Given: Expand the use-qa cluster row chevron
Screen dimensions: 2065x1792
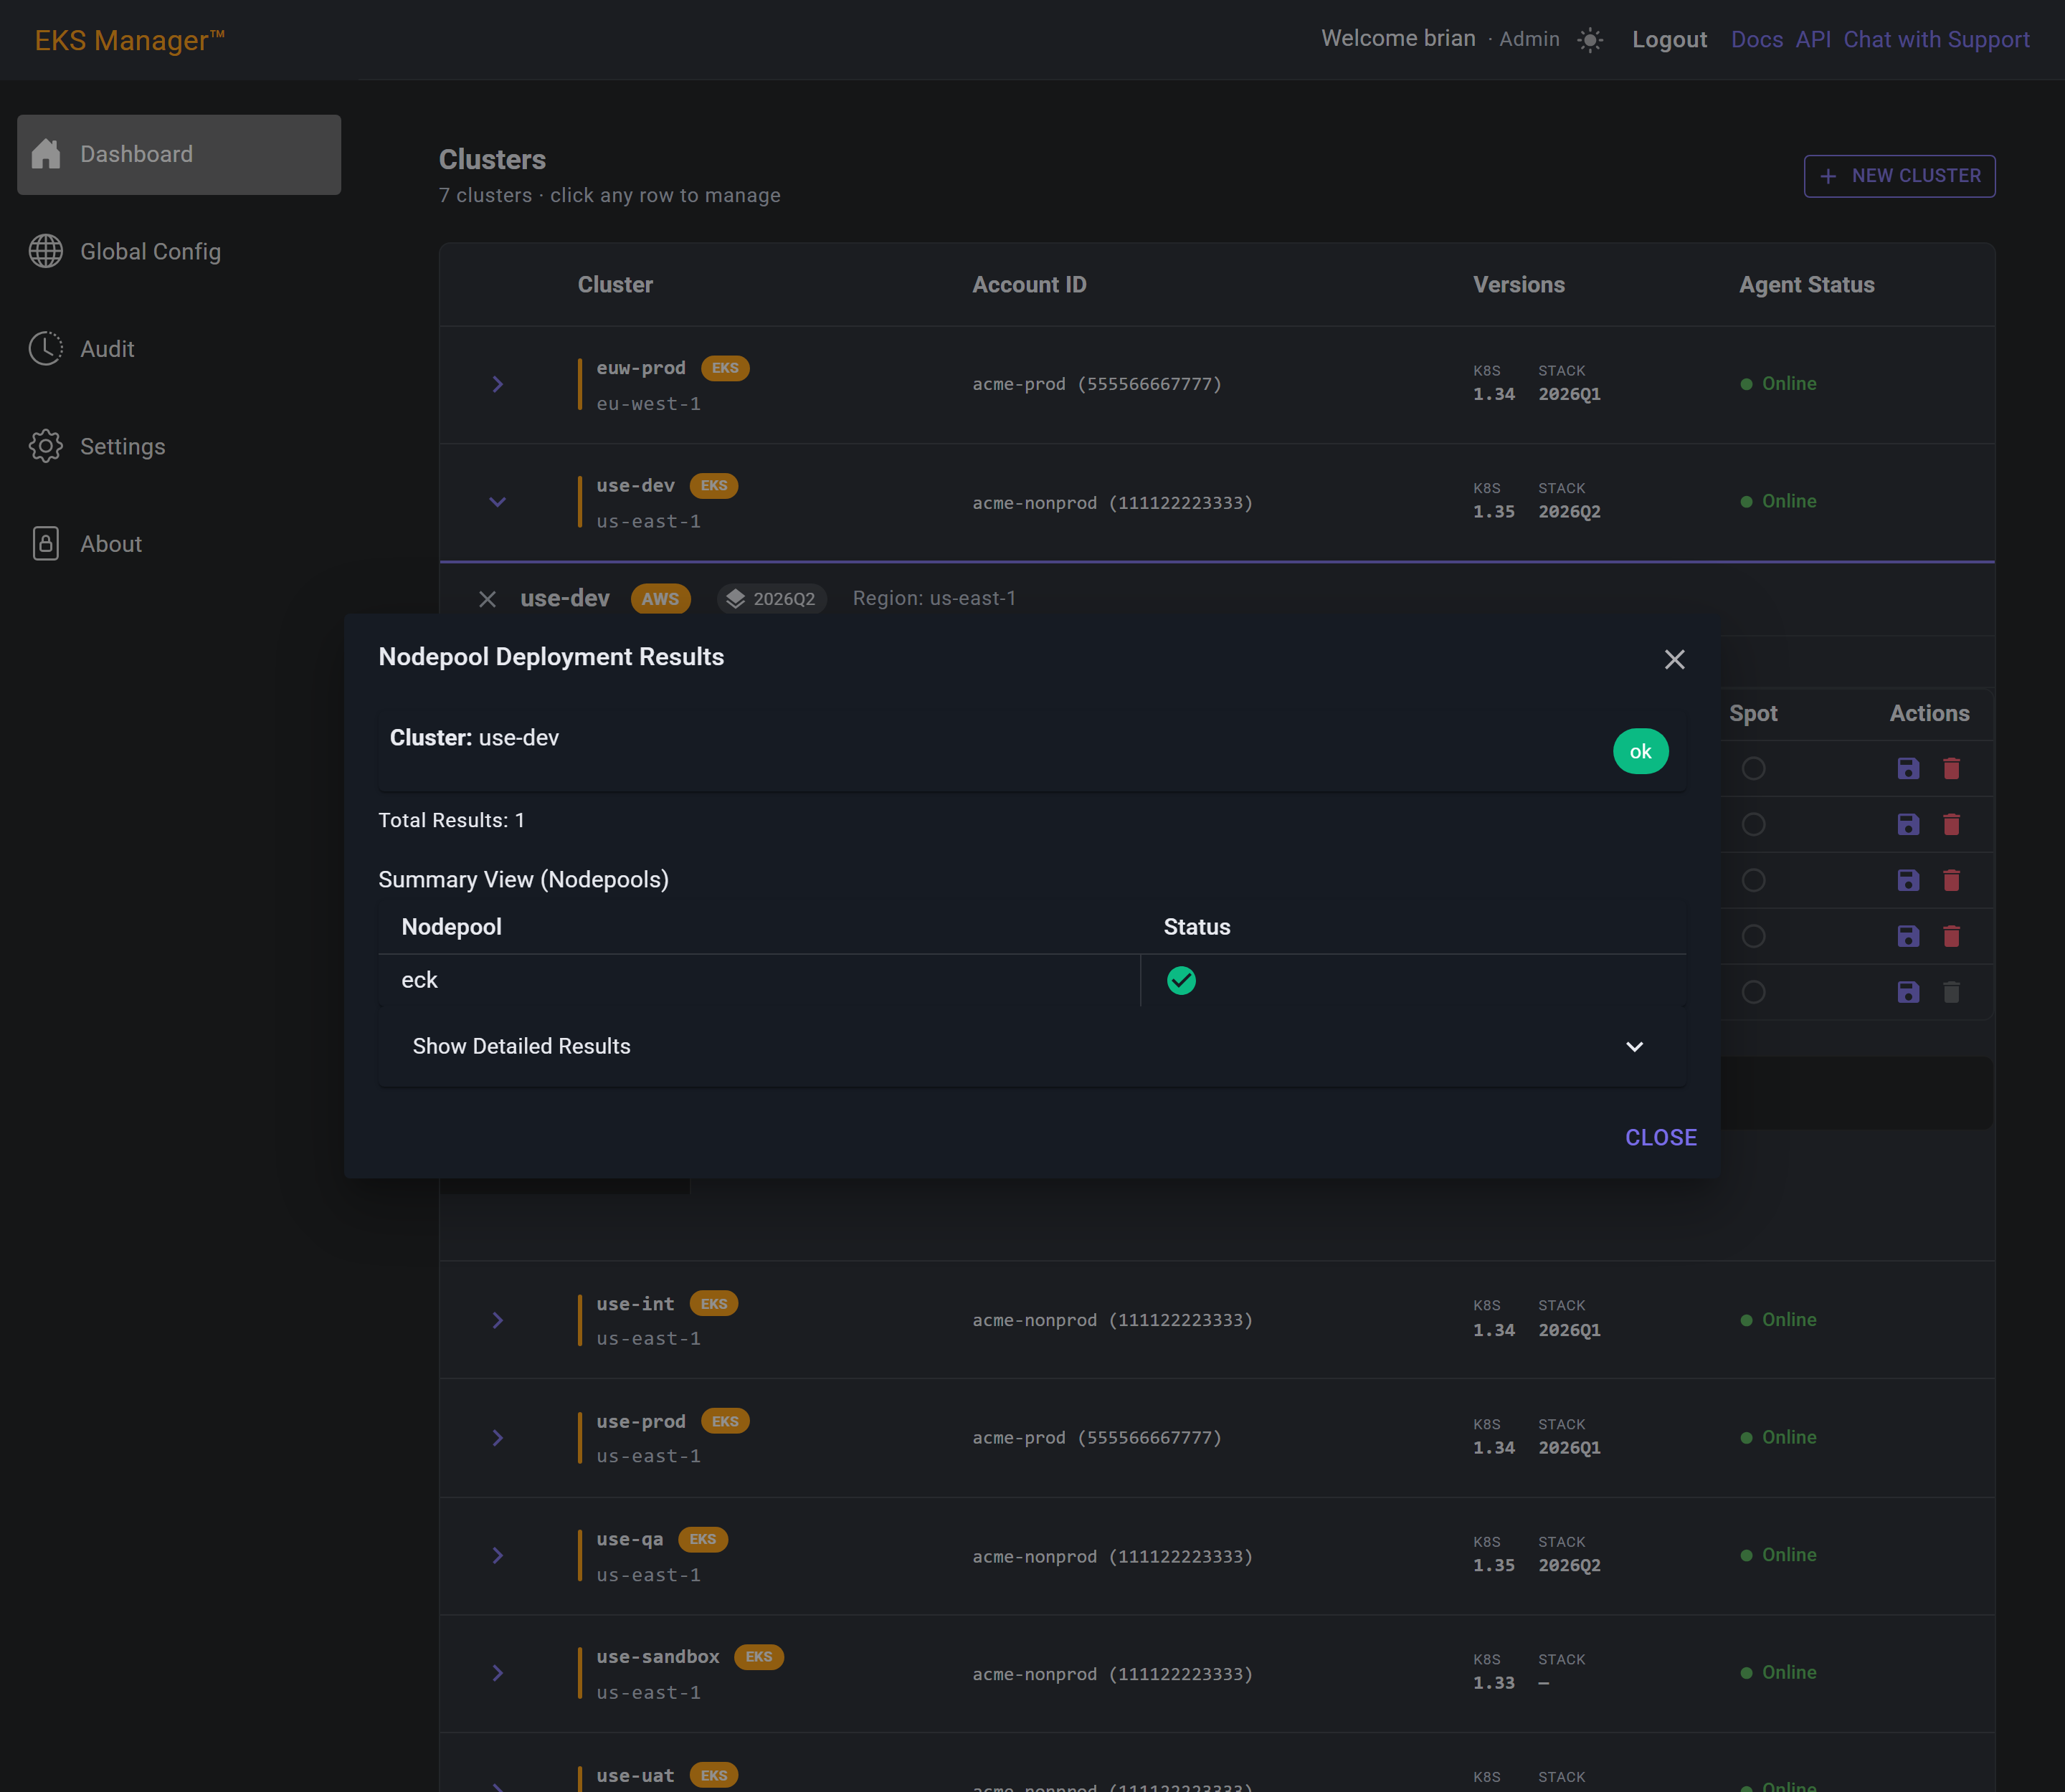Looking at the screenshot, I should (497, 1555).
